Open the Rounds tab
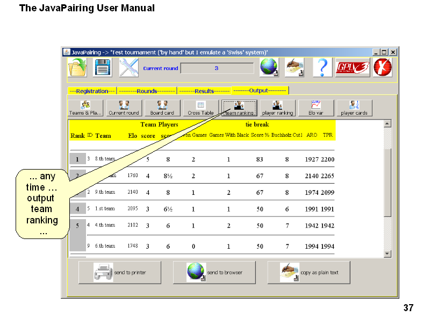This screenshot has width=430, height=323. coord(147,91)
